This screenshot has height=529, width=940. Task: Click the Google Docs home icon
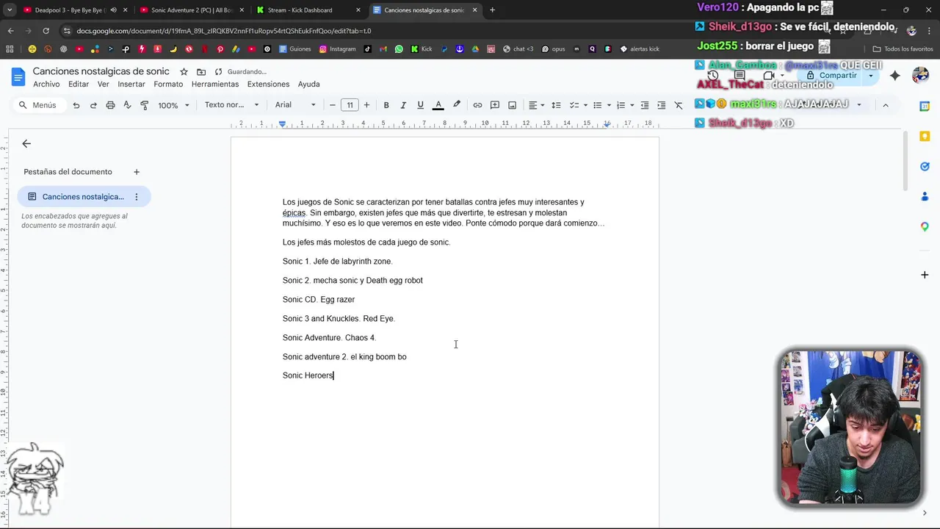click(18, 76)
